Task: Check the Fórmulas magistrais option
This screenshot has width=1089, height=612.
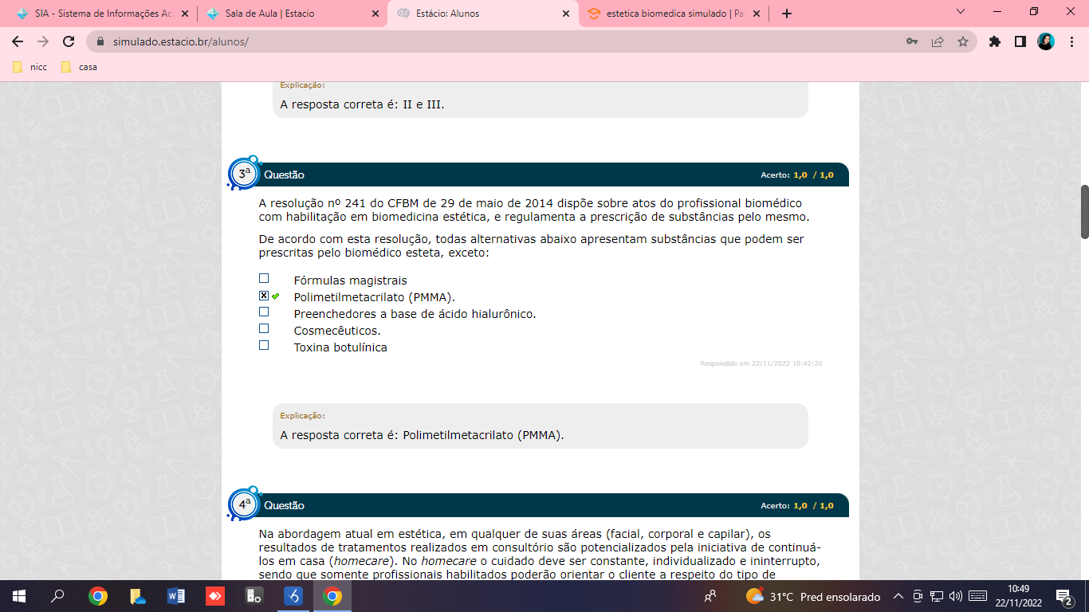Action: click(x=264, y=279)
